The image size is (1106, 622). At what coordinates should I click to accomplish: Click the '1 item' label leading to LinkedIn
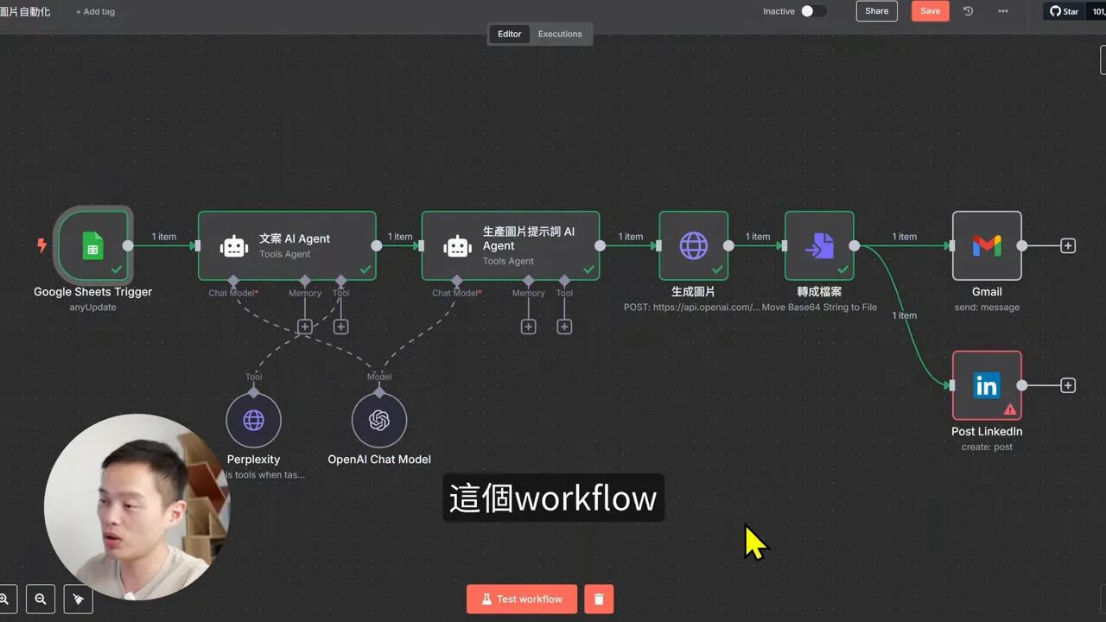[x=905, y=315]
